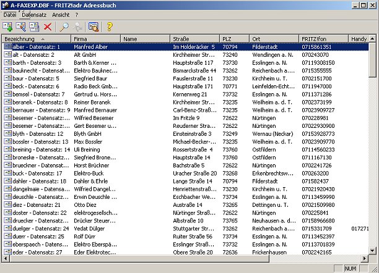Viewport: 379px width, 273px height.
Task: Click the PLZ cell 73268
Action: [x=230, y=173]
